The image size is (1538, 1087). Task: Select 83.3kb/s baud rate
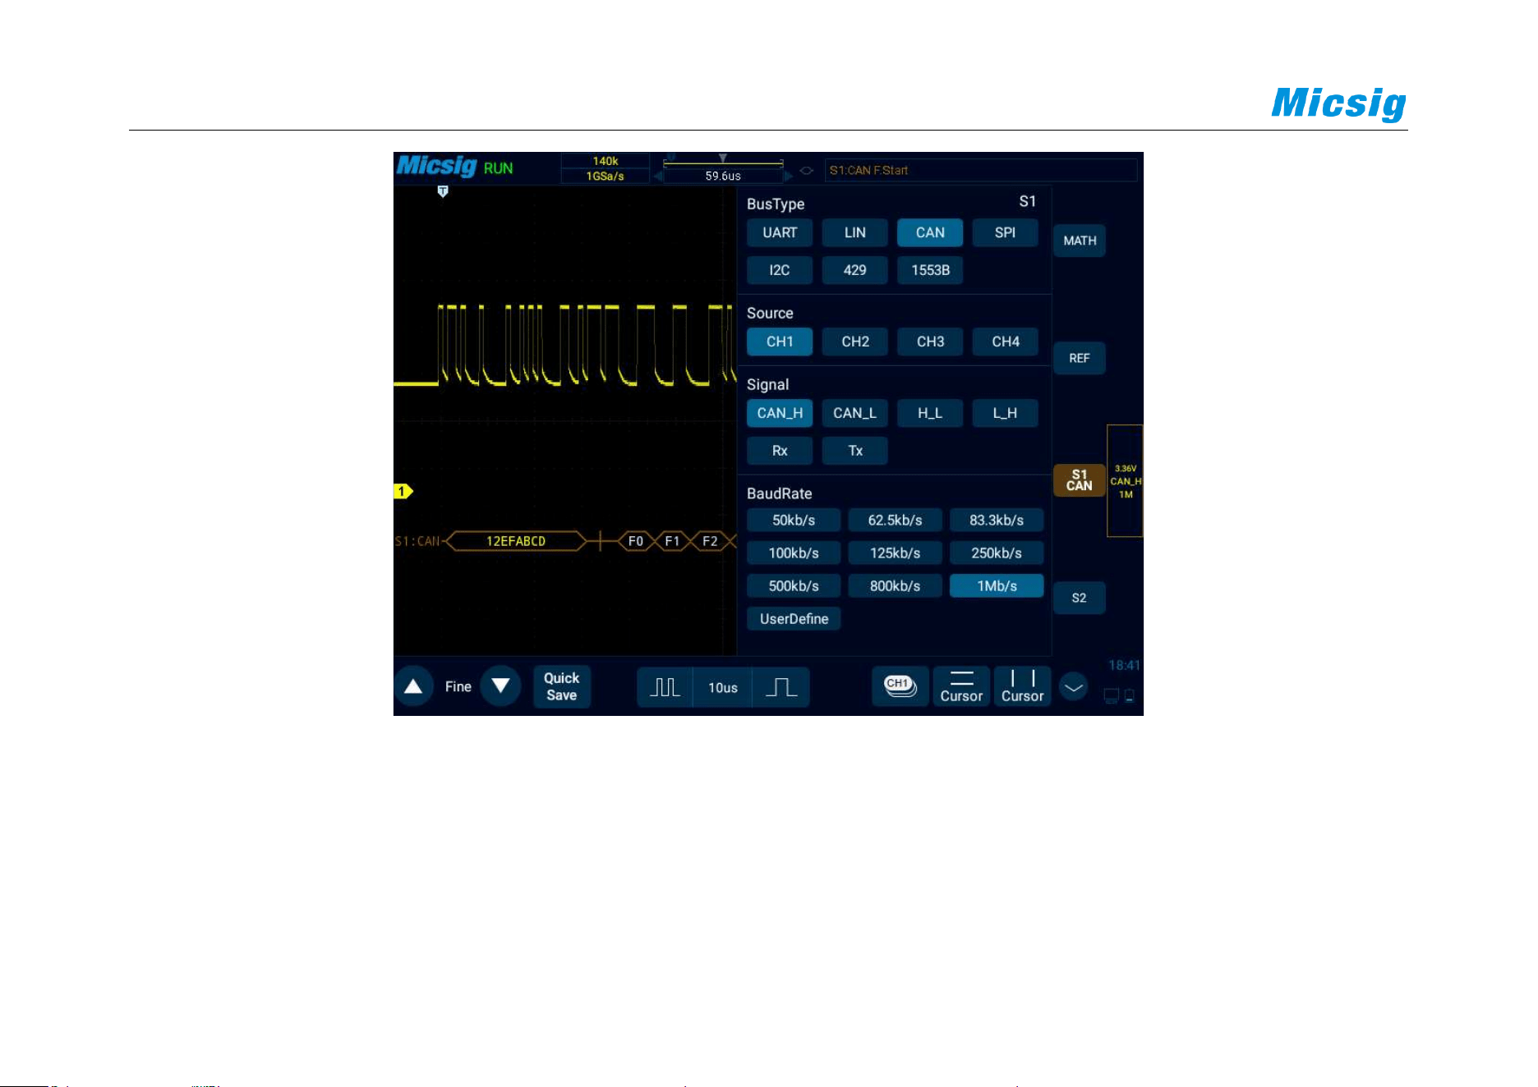(x=997, y=521)
